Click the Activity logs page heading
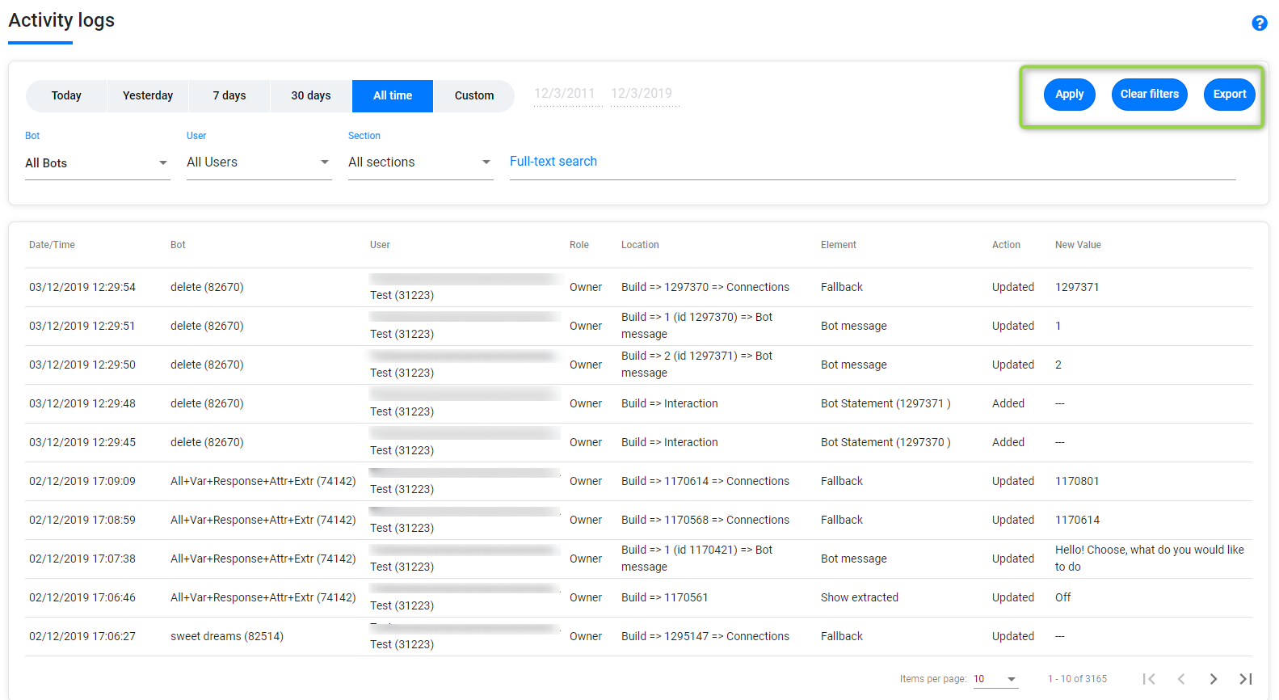 click(x=61, y=20)
